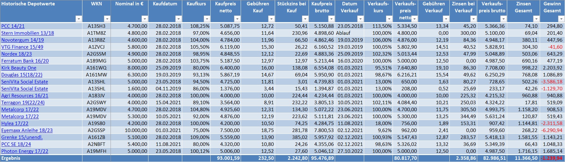
Task: Open the Ferratum Bank 16/20 link
Action: coord(25,61)
